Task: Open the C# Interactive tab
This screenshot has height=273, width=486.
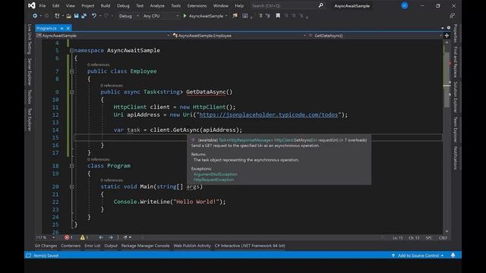Action: click(250, 246)
